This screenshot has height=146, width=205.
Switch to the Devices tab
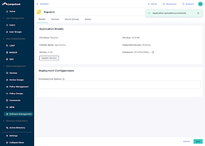55,19
